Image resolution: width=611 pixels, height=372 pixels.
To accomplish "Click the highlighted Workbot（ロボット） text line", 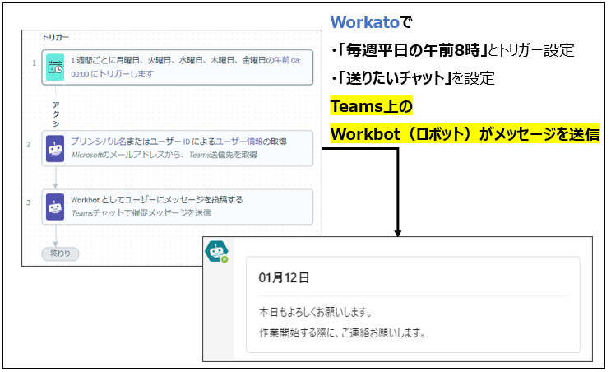I will 465,134.
